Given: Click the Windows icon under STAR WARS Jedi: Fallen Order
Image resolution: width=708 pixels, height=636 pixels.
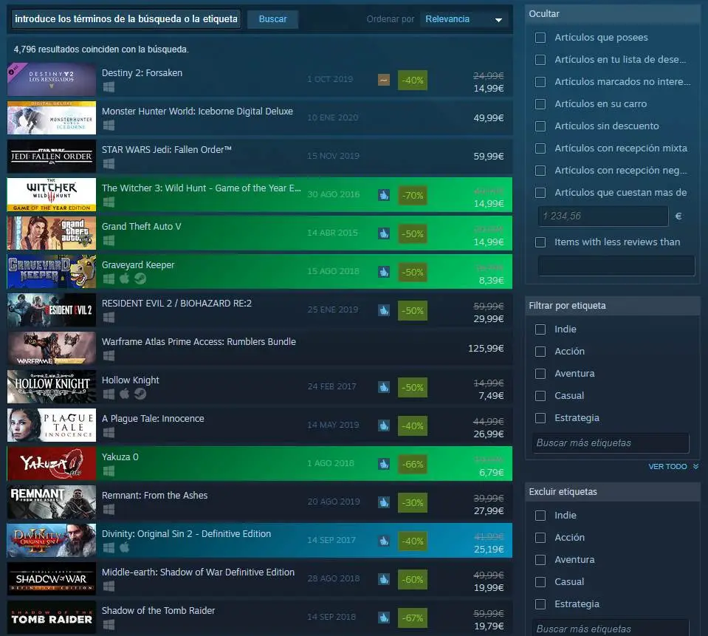Looking at the screenshot, I should (x=109, y=164).
